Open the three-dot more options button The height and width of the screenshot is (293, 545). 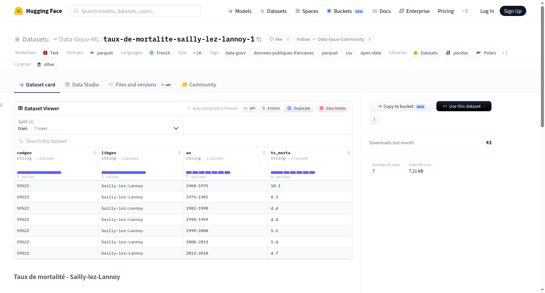point(374,119)
